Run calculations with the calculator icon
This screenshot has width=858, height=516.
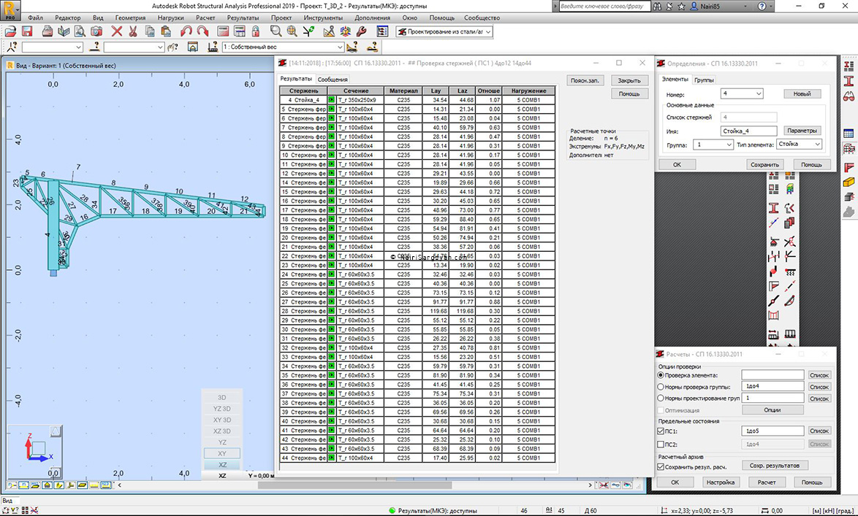tap(223, 31)
